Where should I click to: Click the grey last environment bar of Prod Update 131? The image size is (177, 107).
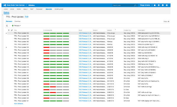pyautogui.click(x=66, y=101)
